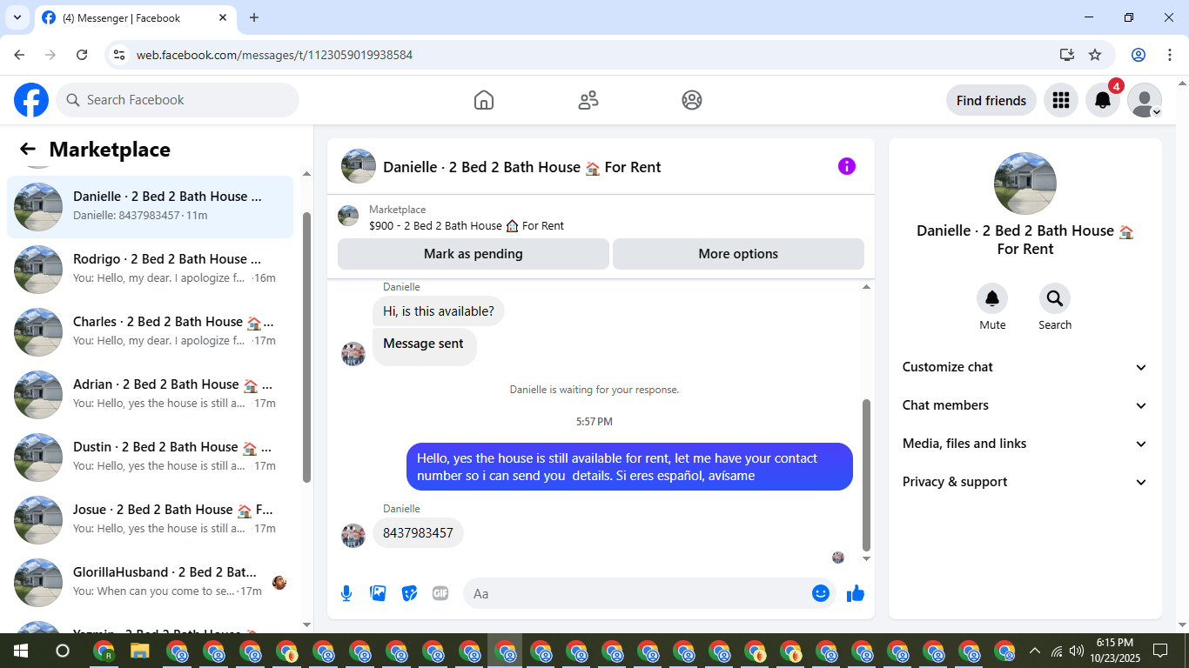This screenshot has width=1189, height=668.
Task: Click the blue sent message bubble
Action: click(629, 467)
